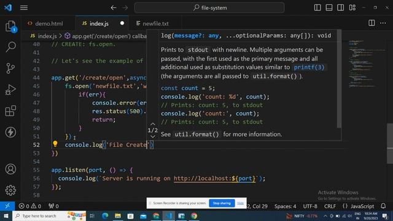The image size is (393, 221).
Task: Click the unsaved dot on index.js tab
Action: [122, 23]
